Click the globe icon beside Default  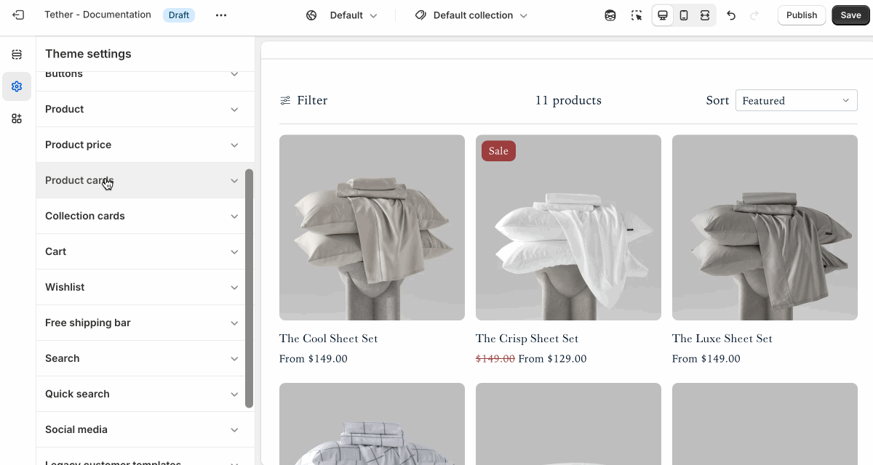pyautogui.click(x=311, y=15)
